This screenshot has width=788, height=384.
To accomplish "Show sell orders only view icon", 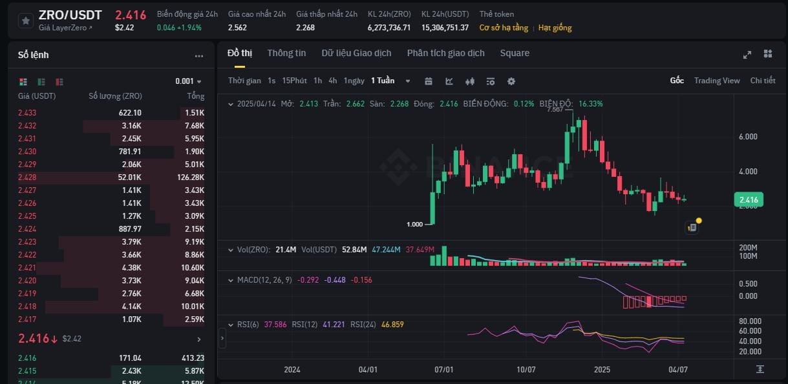I will click(59, 81).
